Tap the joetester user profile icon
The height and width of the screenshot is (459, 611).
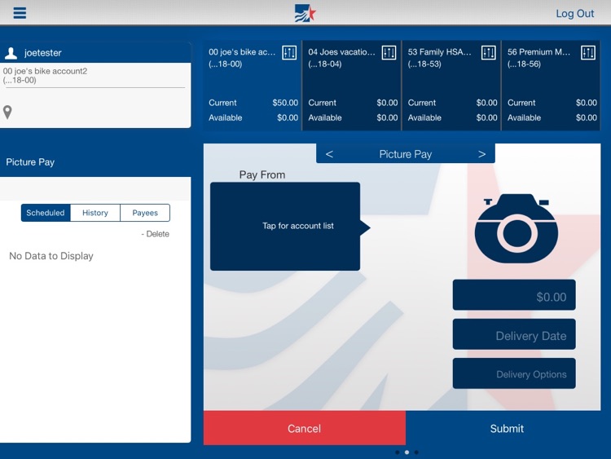pyautogui.click(x=11, y=53)
